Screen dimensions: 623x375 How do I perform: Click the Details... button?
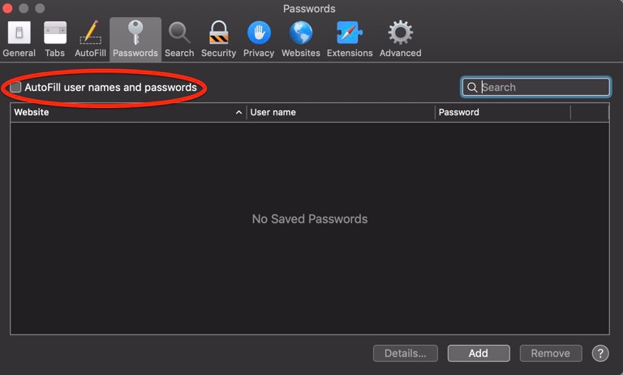click(x=406, y=353)
